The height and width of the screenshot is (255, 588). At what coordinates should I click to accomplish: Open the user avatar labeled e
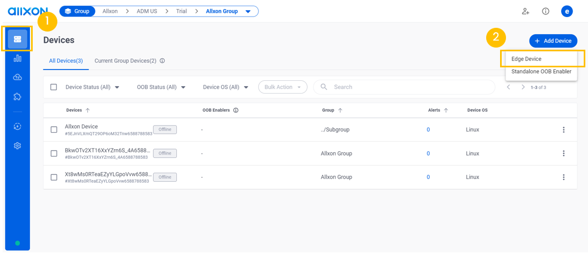click(x=567, y=11)
